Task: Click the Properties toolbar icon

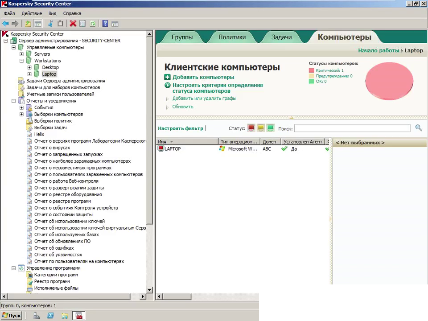Action: (82, 24)
